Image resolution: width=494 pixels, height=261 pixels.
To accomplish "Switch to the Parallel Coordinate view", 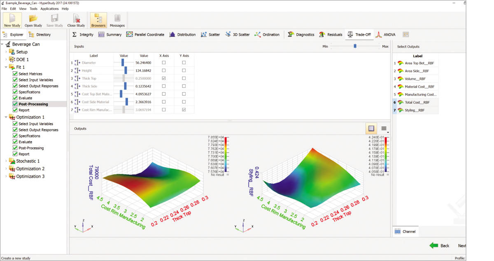I will [145, 35].
